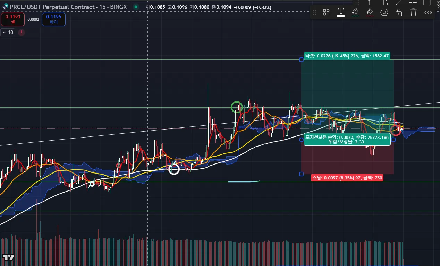This screenshot has height=266, width=440.
Task: Click the long position's right-side width handle
Action: pos(393,140)
